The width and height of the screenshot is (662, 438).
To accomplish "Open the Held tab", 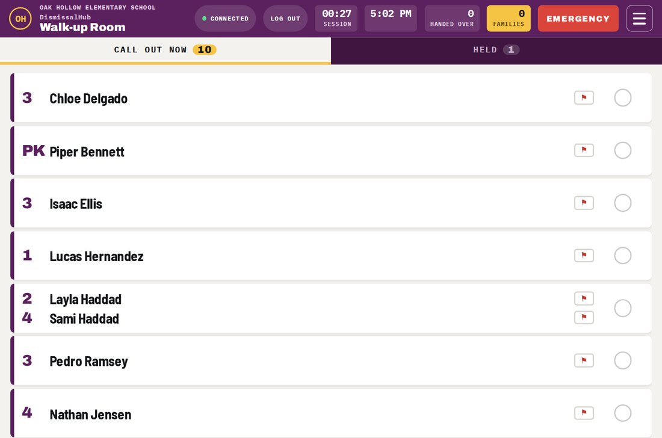I will click(x=496, y=50).
